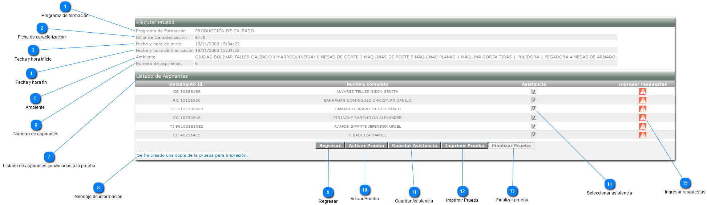The width and height of the screenshot is (707, 205).
Task: Select document number CC 18256645
Action: [187, 118]
